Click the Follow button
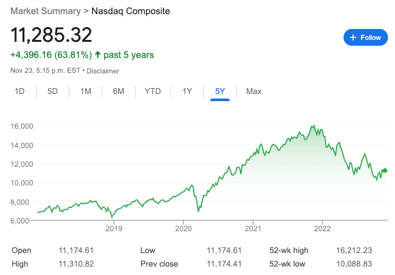 pos(365,37)
